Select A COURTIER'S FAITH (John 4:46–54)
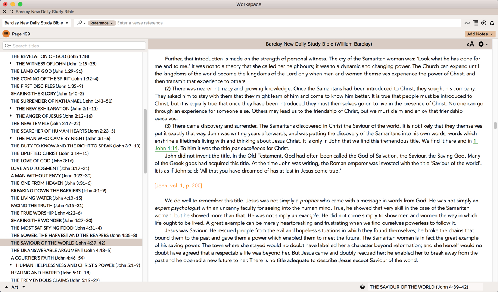This screenshot has width=498, height=292. [x=48, y=258]
